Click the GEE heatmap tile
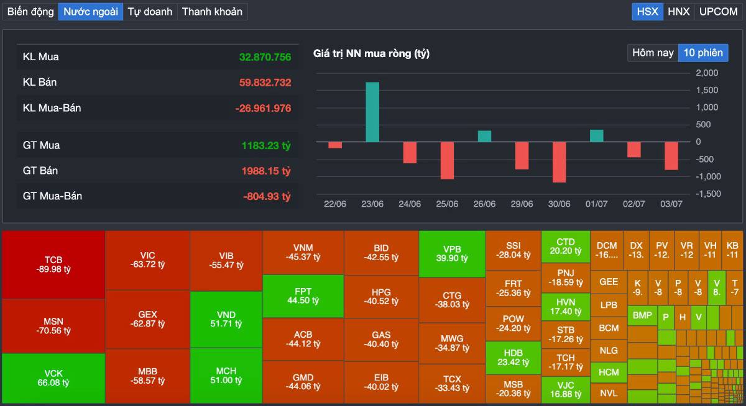 coord(609,282)
